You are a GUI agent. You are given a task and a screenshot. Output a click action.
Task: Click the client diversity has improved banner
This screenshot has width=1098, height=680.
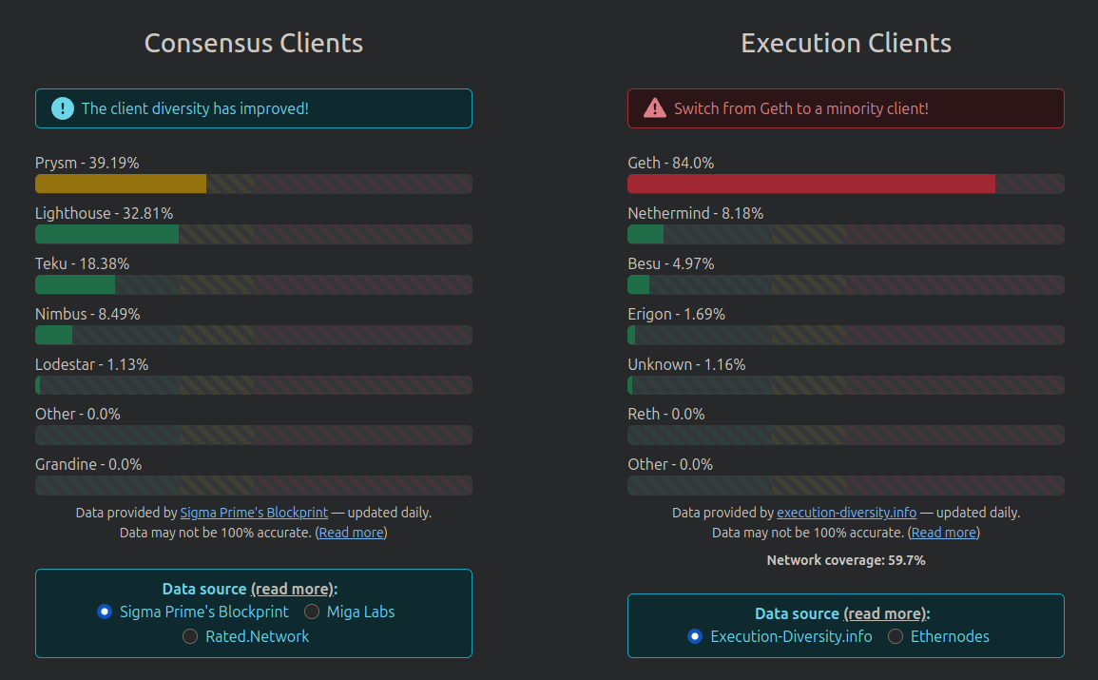point(254,108)
